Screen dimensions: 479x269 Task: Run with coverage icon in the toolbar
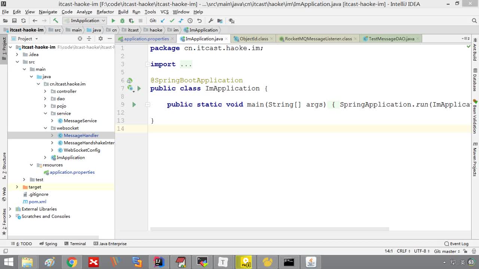pyautogui.click(x=131, y=21)
